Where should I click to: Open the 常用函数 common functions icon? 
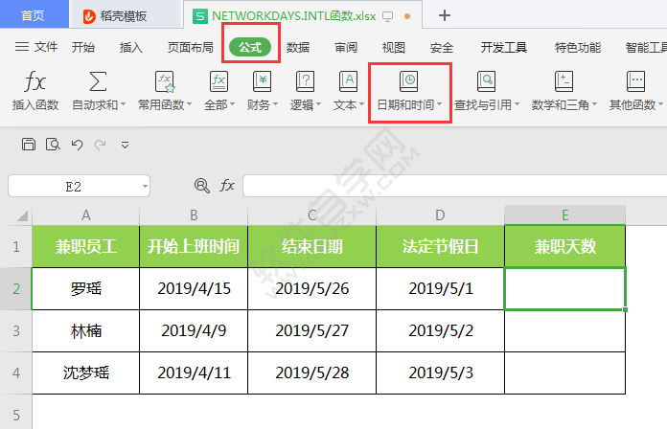[x=165, y=81]
